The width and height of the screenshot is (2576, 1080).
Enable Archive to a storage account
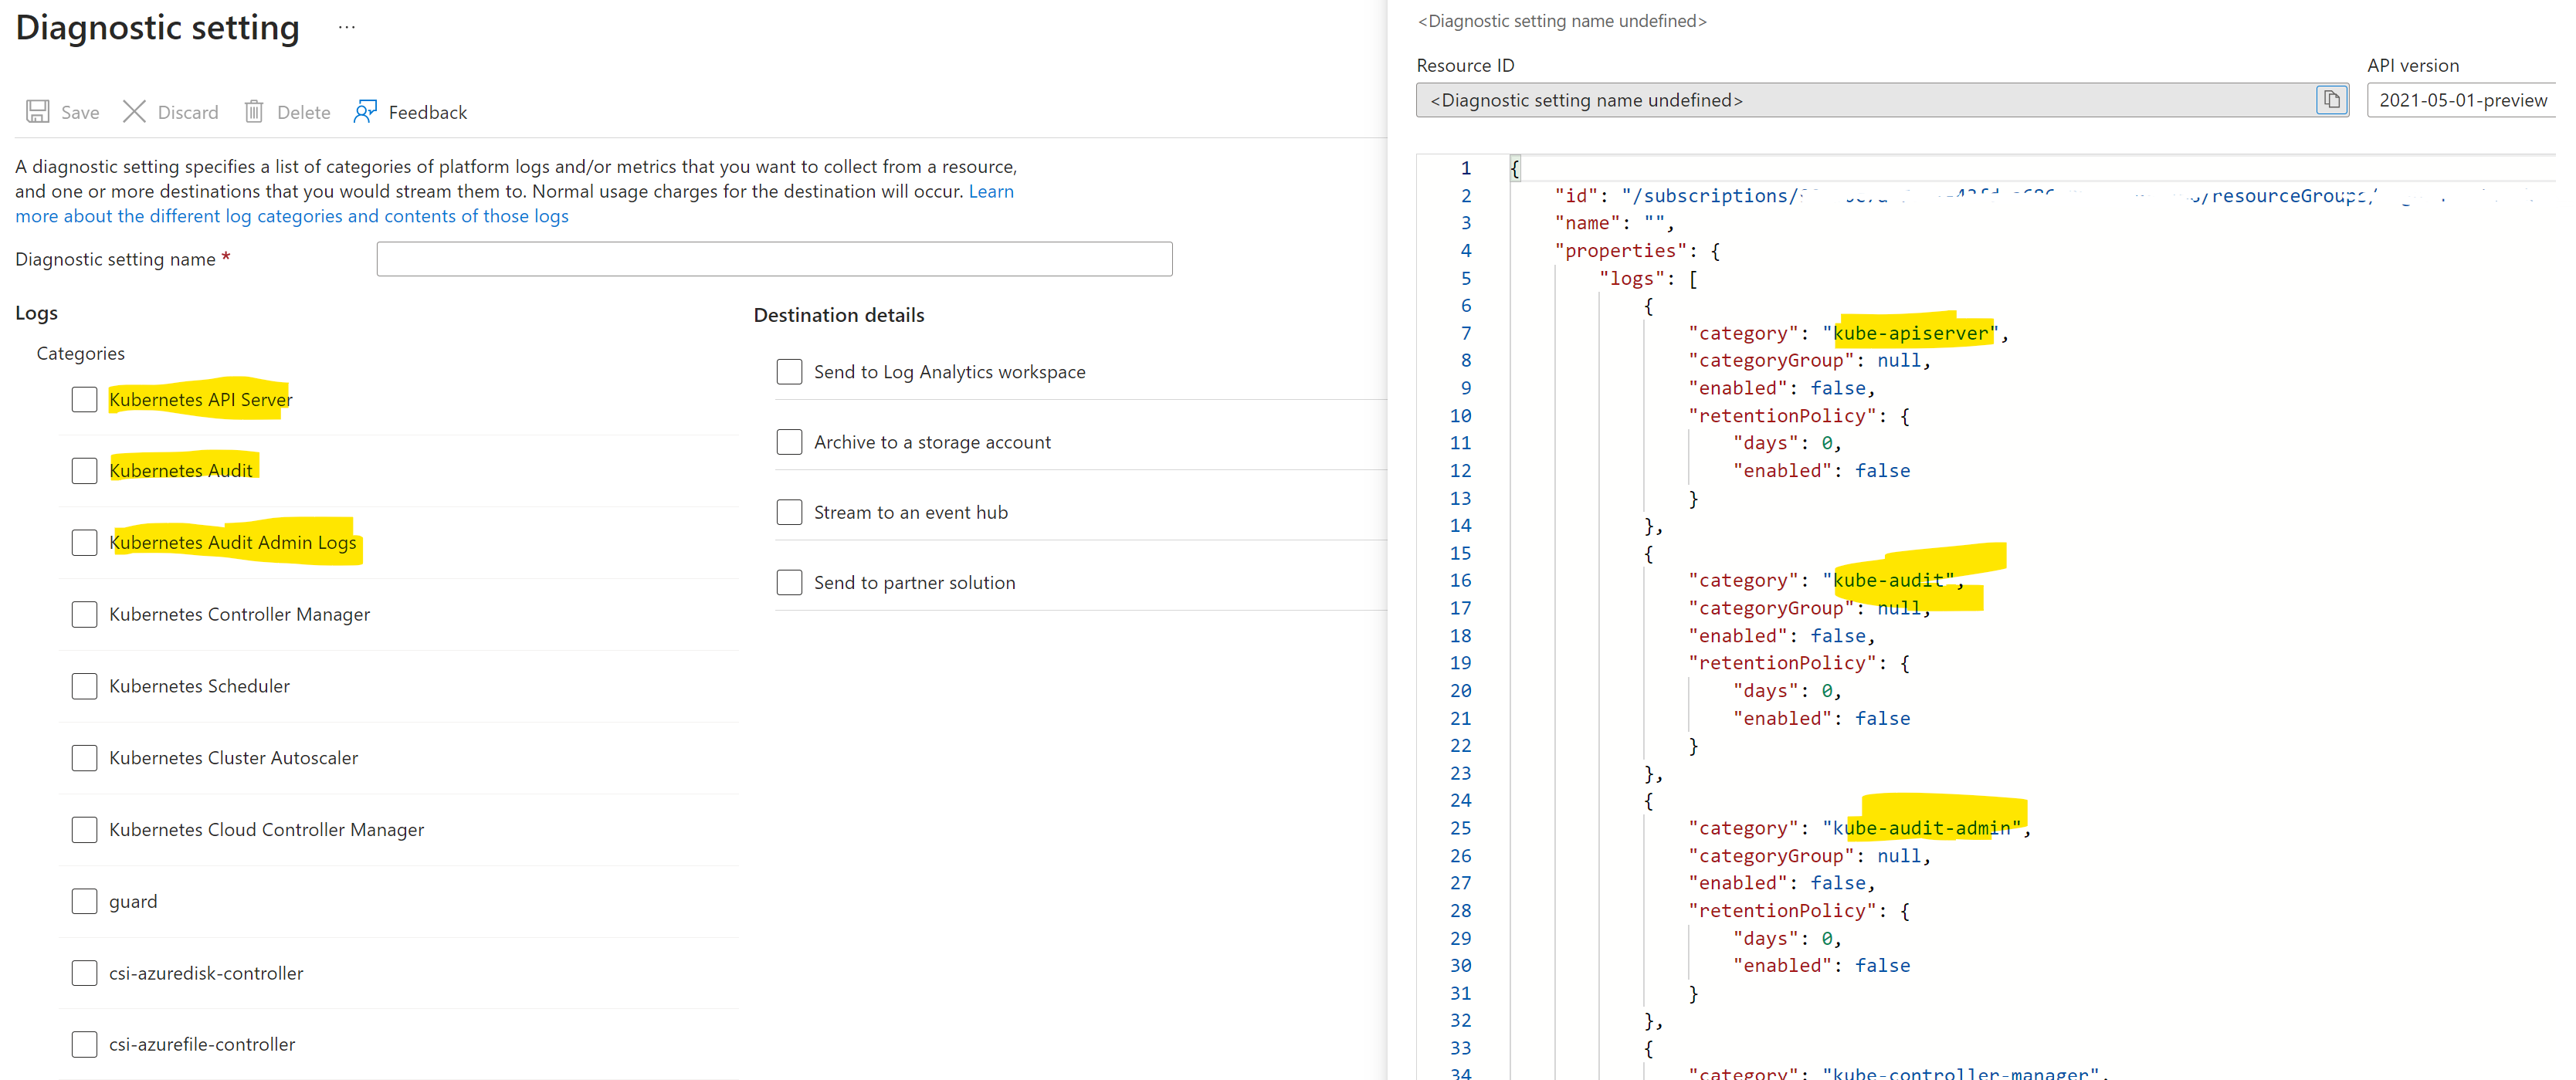pyautogui.click(x=789, y=442)
